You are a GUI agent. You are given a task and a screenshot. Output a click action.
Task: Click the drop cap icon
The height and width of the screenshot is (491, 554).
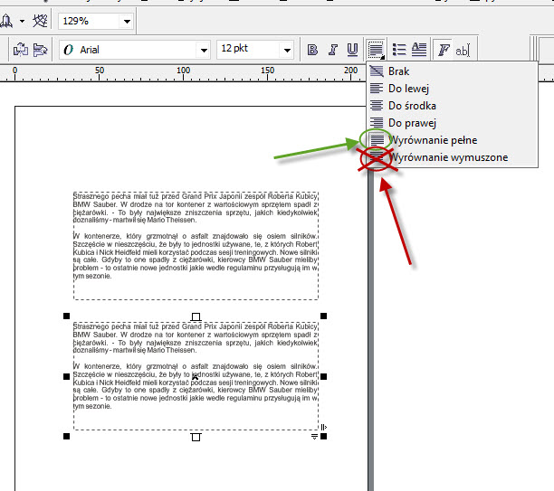point(419,50)
